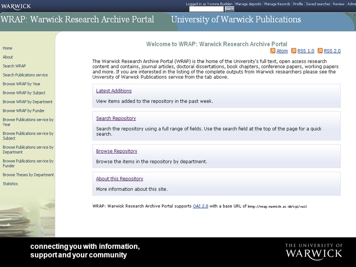The height and width of the screenshot is (267, 356).
Task: Open the Browse Repository link
Action: [116, 151]
